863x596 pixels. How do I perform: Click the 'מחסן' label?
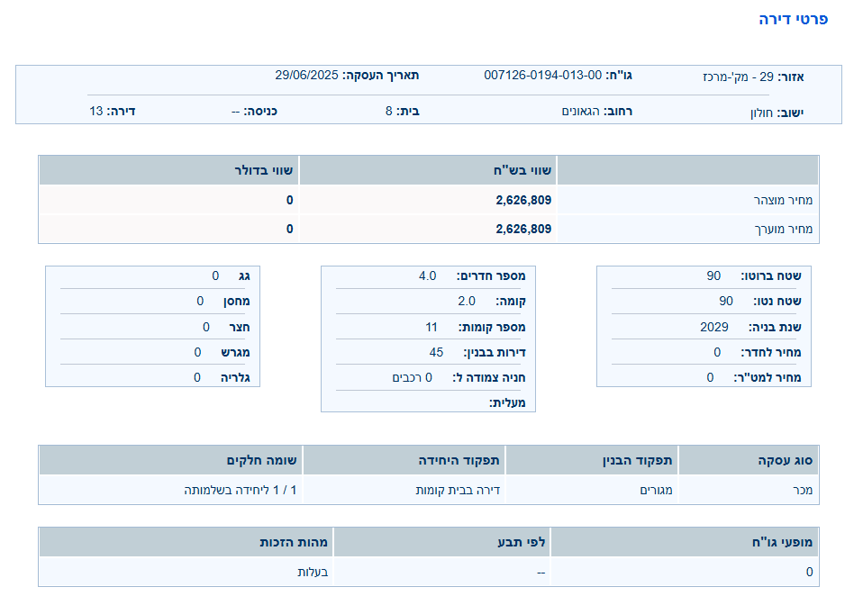point(236,302)
